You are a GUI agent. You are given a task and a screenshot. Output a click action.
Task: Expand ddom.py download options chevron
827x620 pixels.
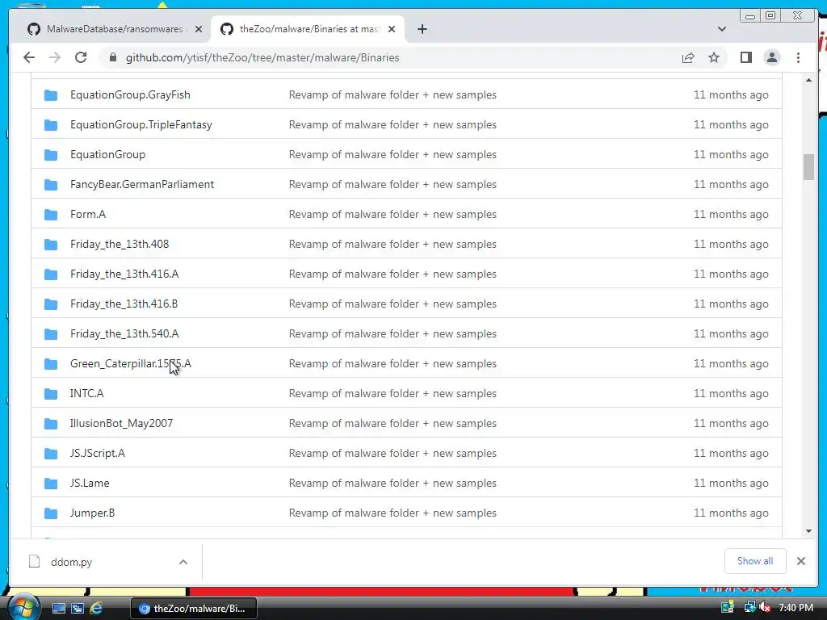coord(183,562)
